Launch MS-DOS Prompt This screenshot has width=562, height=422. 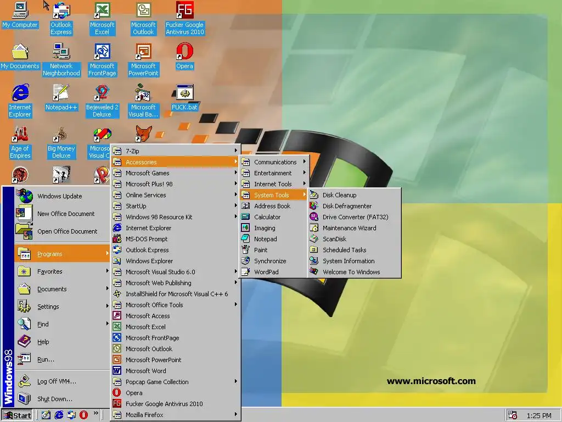(175, 239)
